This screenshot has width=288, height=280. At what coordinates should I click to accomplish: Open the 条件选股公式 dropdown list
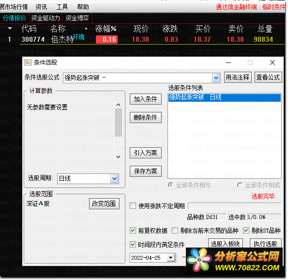pos(216,78)
